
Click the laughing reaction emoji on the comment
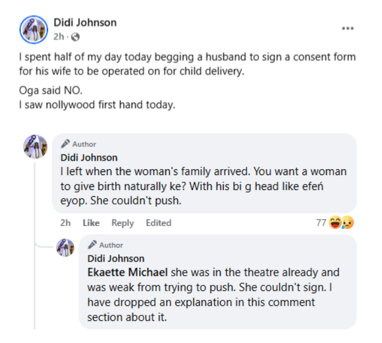335,223
